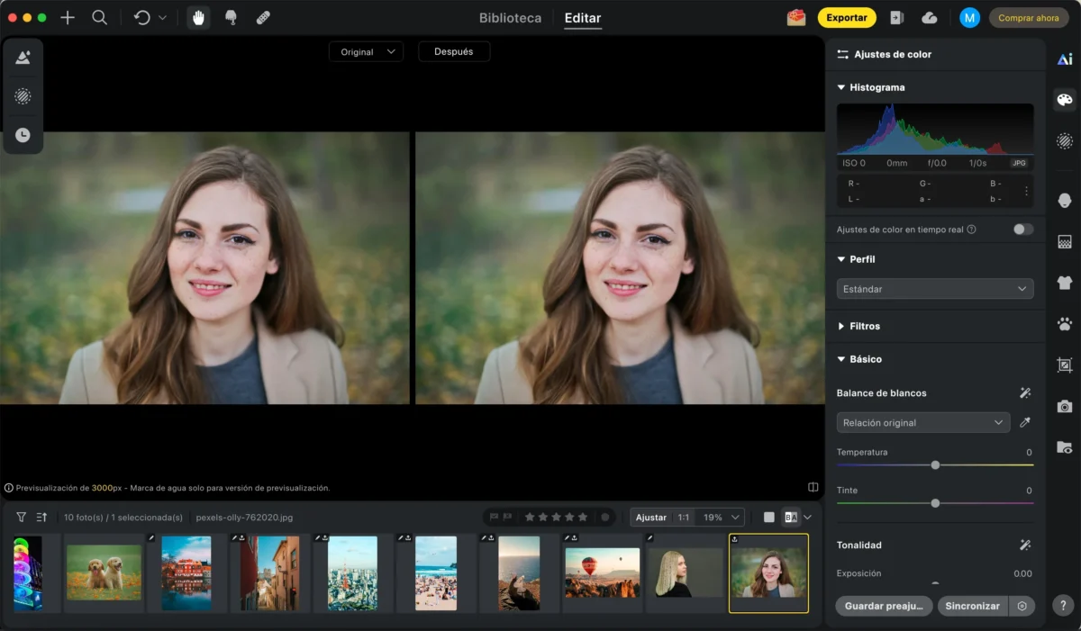Click the eyedropper white balance picker

click(1024, 423)
